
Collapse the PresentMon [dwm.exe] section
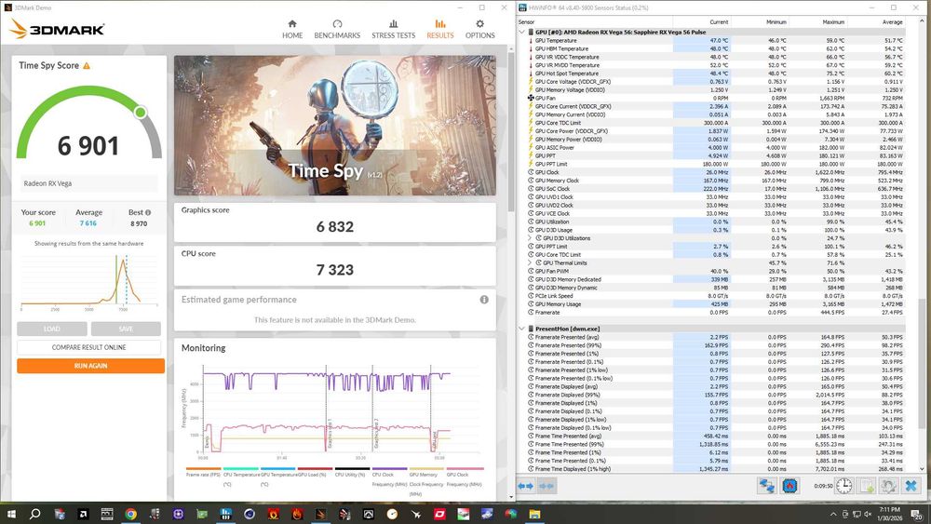(x=522, y=329)
